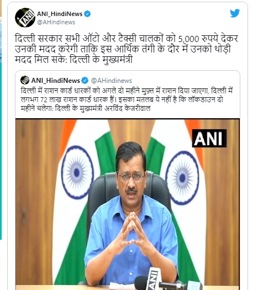258x290 pixels.
Task: Click quoted tweet text about ration cards
Action: pyautogui.click(x=127, y=99)
